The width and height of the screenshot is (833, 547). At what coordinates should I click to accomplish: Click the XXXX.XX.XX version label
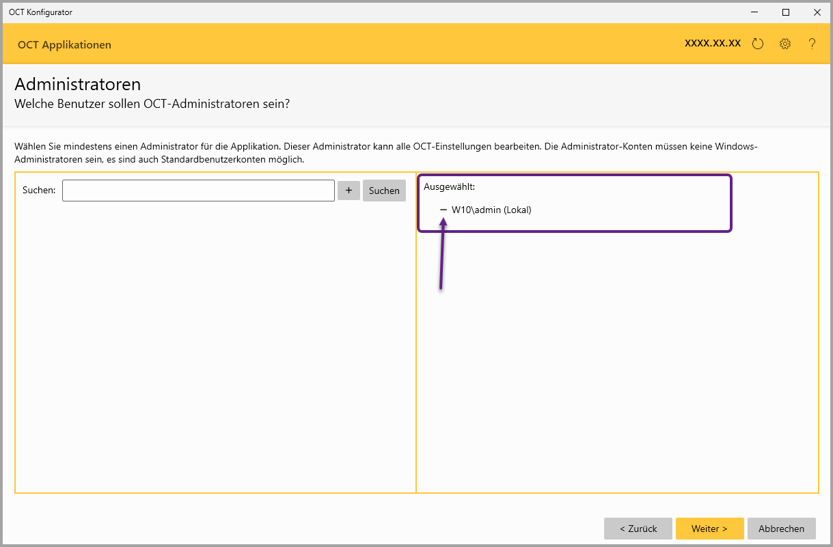click(x=713, y=43)
